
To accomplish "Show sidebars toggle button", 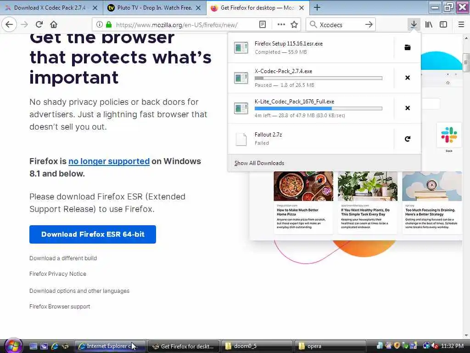I will click(x=443, y=25).
